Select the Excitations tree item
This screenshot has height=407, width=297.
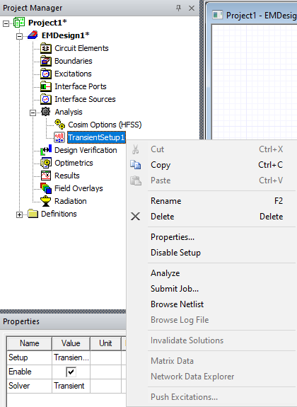coord(73,74)
